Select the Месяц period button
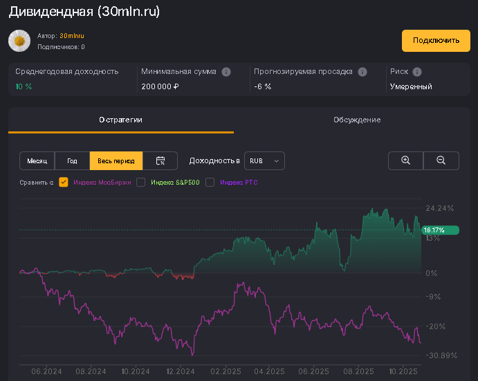Viewport: 478px width, 381px height. pyautogui.click(x=37, y=160)
